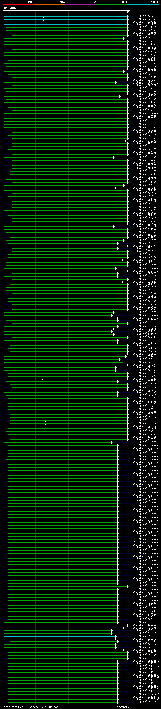161x709 pixels.
Task: Select the UniRef100_B2WGJ6 label
Action: point(144,174)
